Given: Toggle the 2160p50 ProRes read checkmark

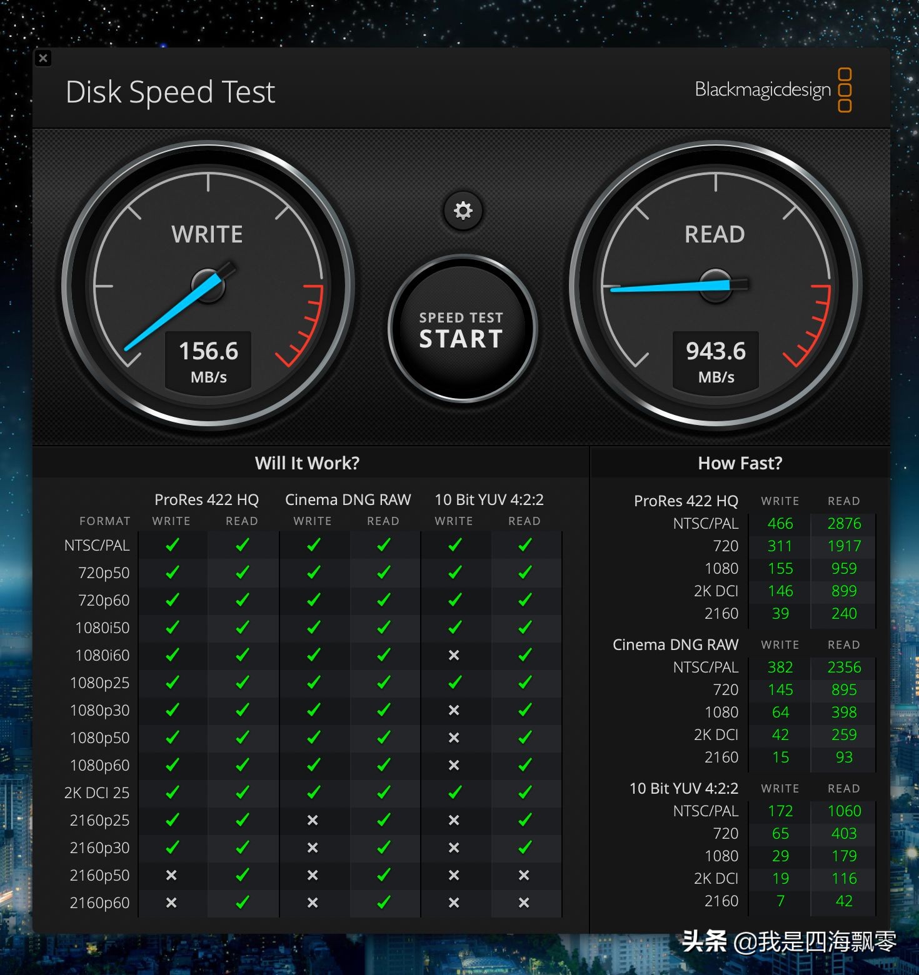Looking at the screenshot, I should [242, 875].
